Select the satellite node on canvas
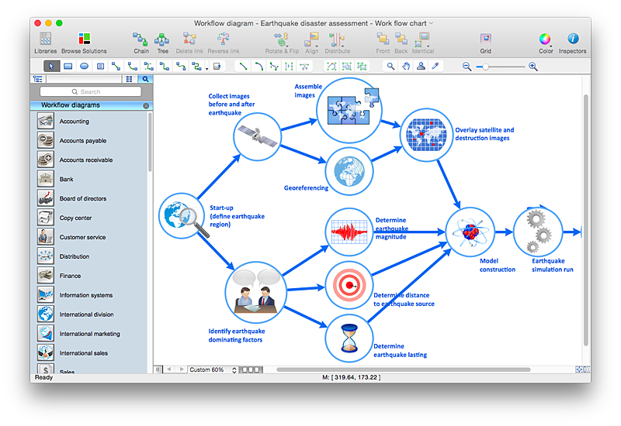Viewport: 621px width, 426px height. point(258,136)
